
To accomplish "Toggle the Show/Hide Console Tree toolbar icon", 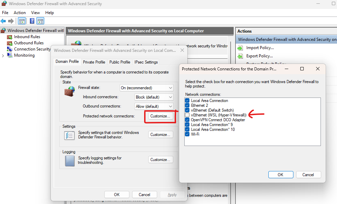I will pyautogui.click(x=22, y=21).
